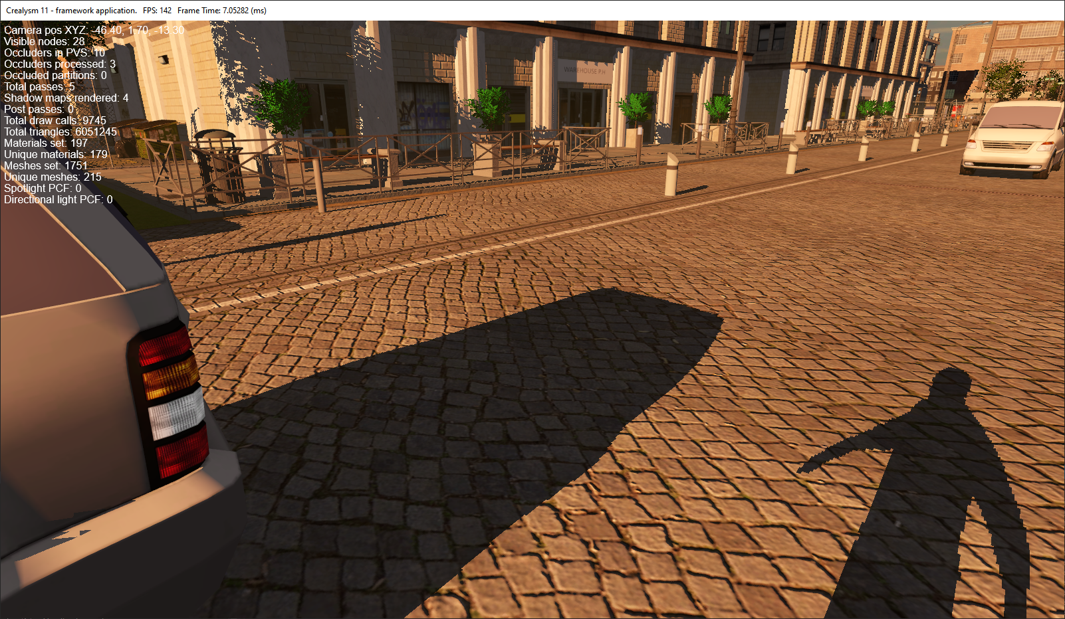Click the white reverse light on car
The image size is (1065, 619).
pyautogui.click(x=176, y=413)
